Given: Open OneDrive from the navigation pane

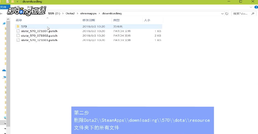Looking at the screenshot, I should [4, 70].
